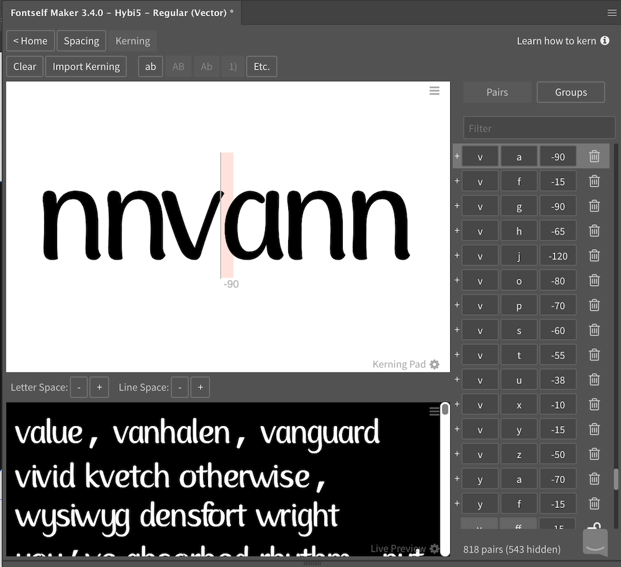Increase Letter Space with the plus stepper
The image size is (621, 567).
click(x=99, y=387)
